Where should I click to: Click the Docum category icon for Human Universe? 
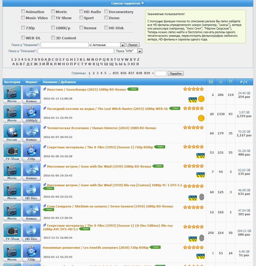pyautogui.click(x=12, y=133)
